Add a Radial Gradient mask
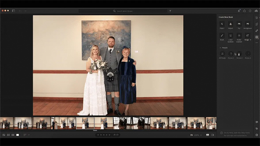 click(x=239, y=36)
